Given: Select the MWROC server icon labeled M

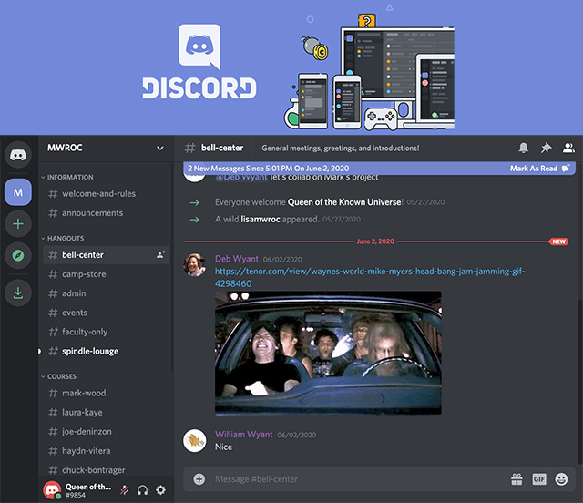Looking at the screenshot, I should (18, 192).
